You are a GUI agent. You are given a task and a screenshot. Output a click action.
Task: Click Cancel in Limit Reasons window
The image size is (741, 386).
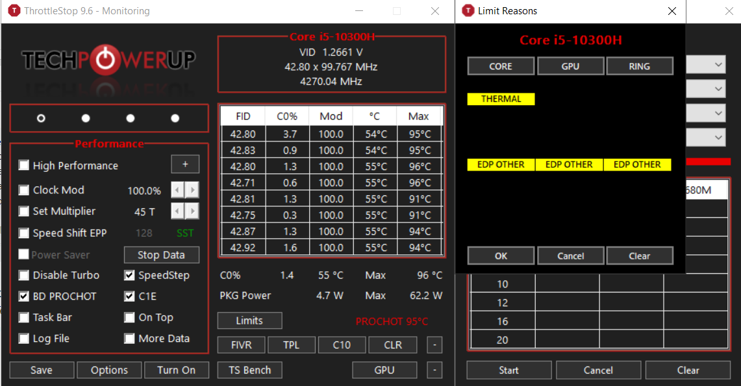pos(570,256)
